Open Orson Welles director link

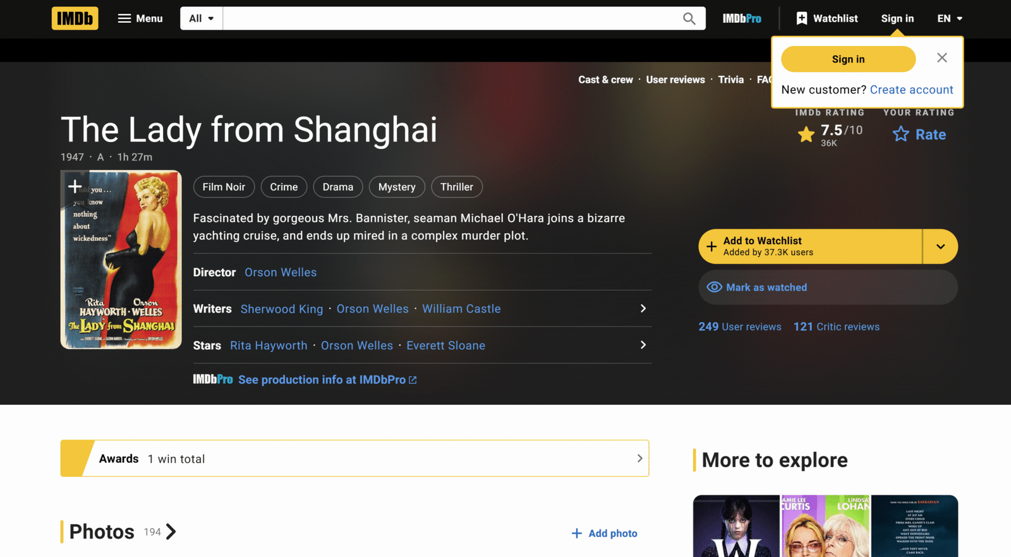pyautogui.click(x=281, y=272)
